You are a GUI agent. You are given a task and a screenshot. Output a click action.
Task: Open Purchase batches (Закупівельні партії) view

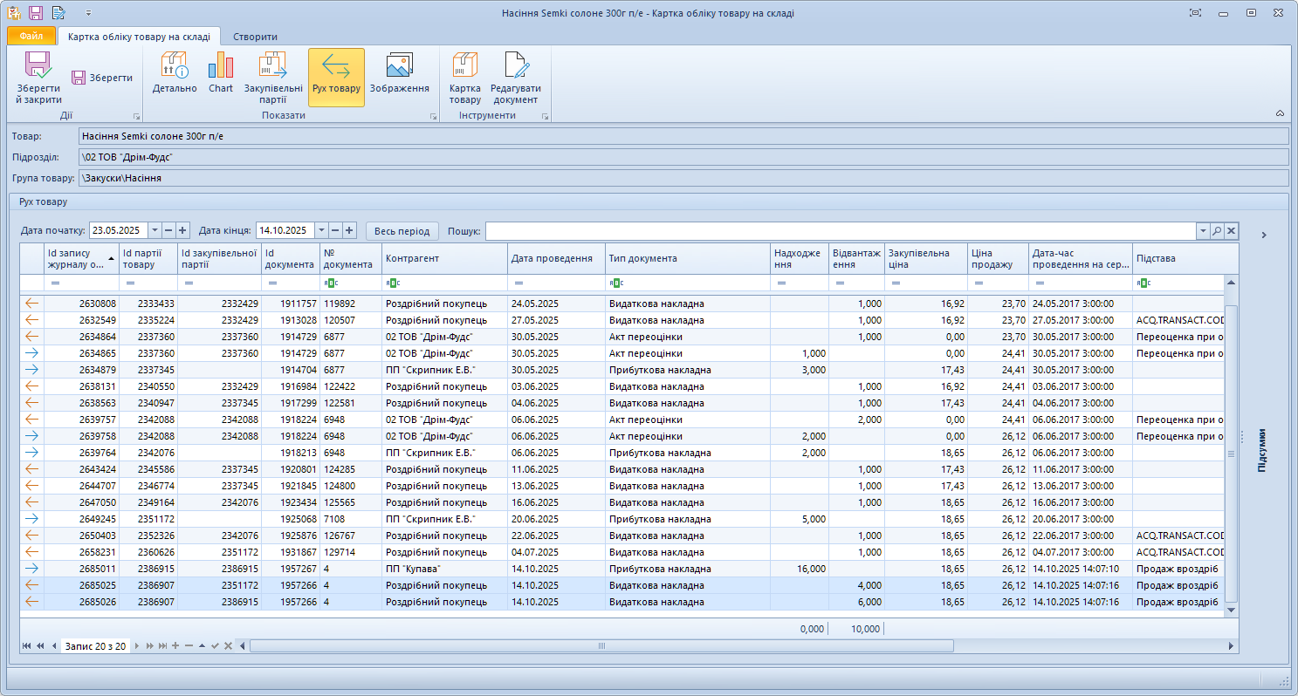pyautogui.click(x=273, y=78)
